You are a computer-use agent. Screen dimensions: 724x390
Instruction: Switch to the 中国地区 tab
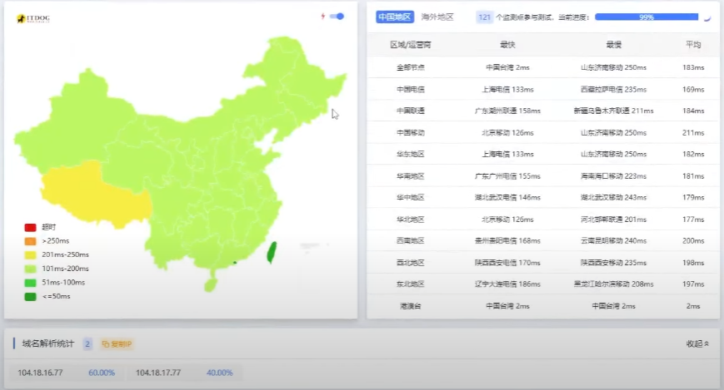(394, 17)
